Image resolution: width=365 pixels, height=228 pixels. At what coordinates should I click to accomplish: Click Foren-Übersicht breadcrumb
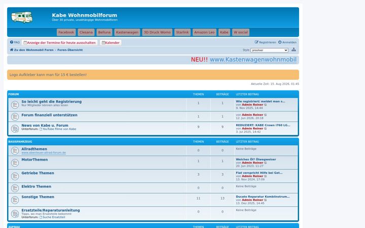[70, 50]
